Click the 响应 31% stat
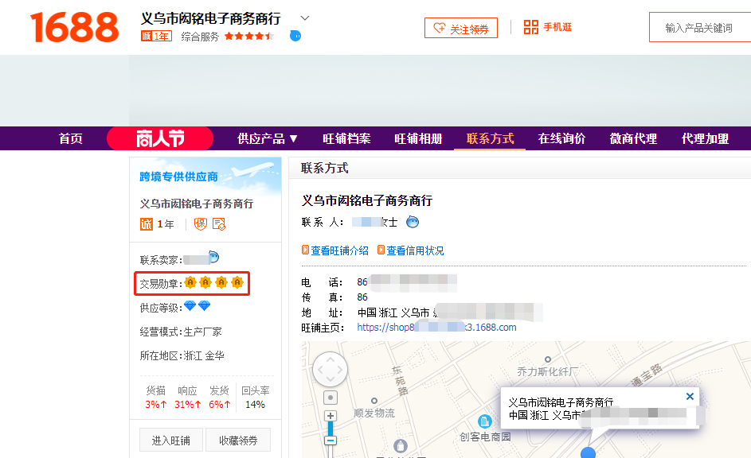 click(187, 398)
